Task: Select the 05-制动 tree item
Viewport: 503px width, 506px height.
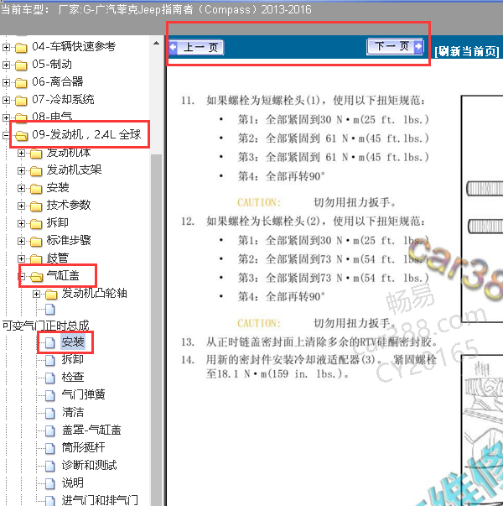Action: tap(52, 65)
